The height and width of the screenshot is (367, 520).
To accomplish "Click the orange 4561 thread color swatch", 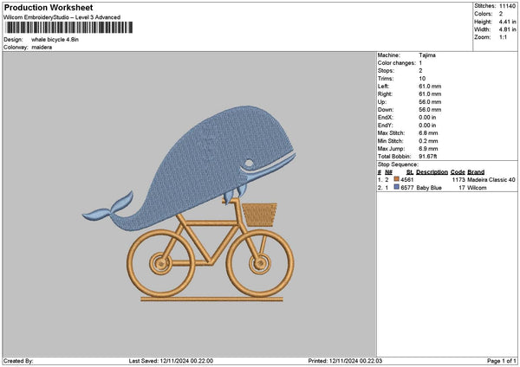I will click(397, 179).
